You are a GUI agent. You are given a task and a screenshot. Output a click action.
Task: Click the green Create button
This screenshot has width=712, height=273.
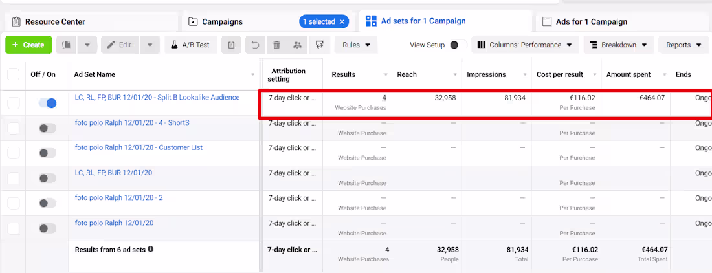click(x=28, y=45)
